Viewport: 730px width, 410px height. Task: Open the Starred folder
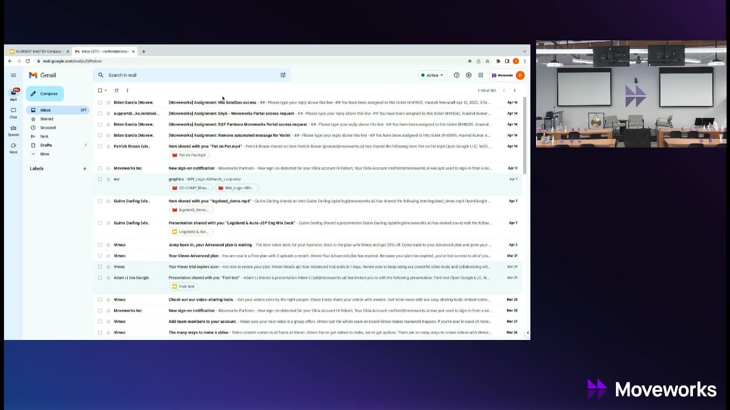pos(47,119)
